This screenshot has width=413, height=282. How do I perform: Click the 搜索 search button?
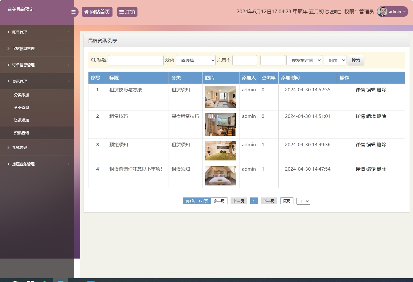coord(356,60)
